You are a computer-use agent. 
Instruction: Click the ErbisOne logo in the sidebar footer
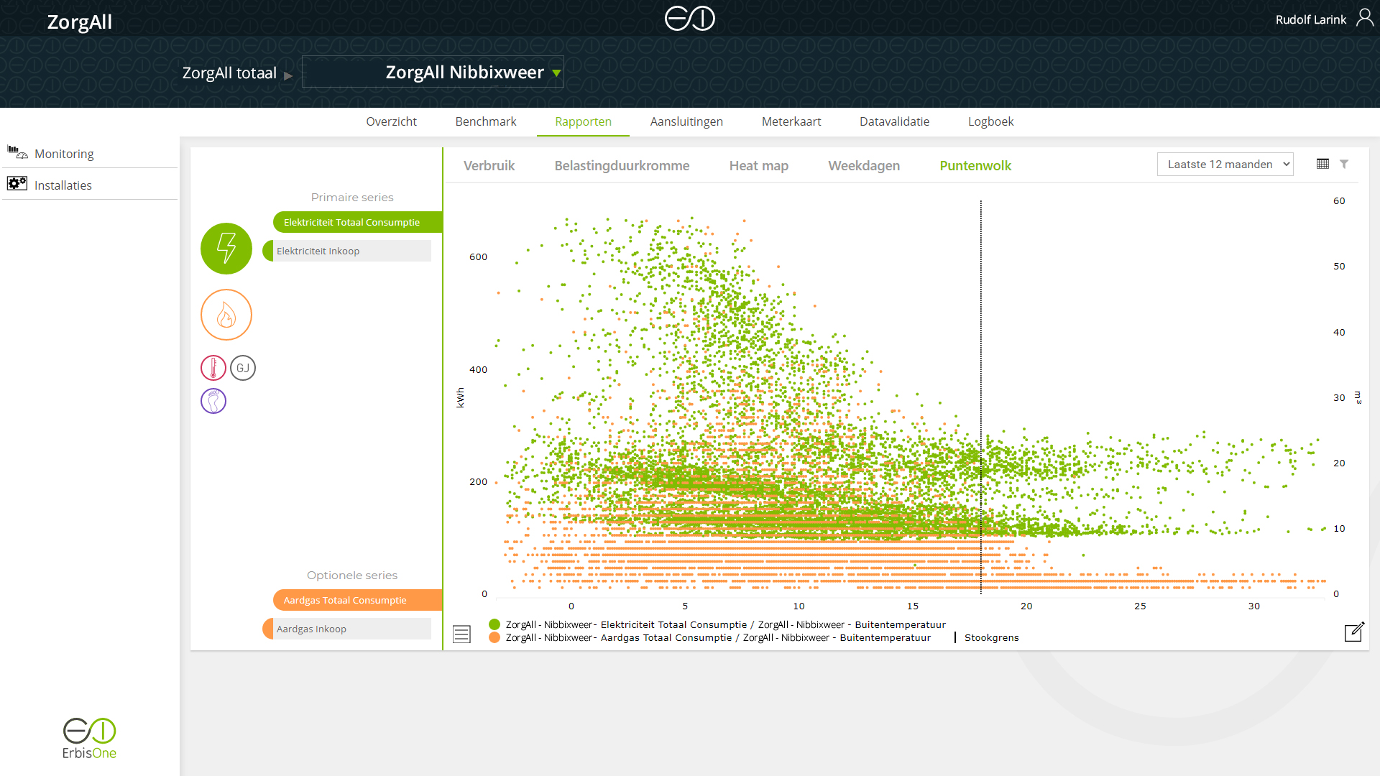click(x=89, y=738)
